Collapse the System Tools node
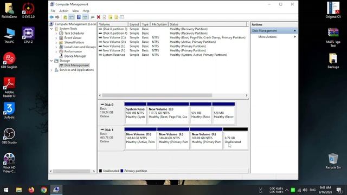This screenshot has width=347, height=195. [52, 29]
